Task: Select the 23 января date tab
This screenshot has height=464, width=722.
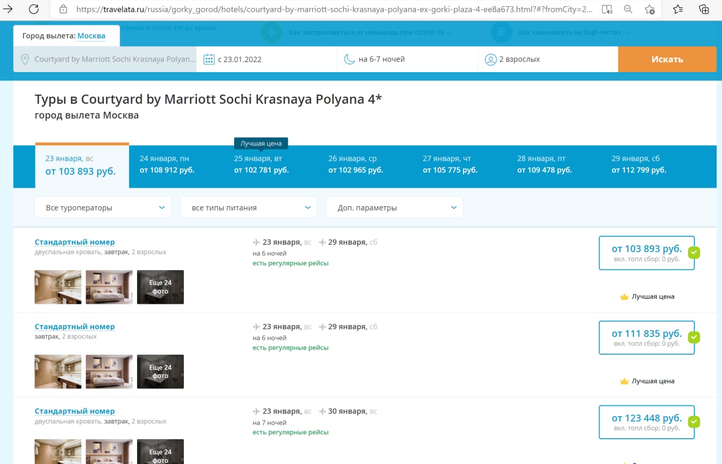Action: pos(82,165)
